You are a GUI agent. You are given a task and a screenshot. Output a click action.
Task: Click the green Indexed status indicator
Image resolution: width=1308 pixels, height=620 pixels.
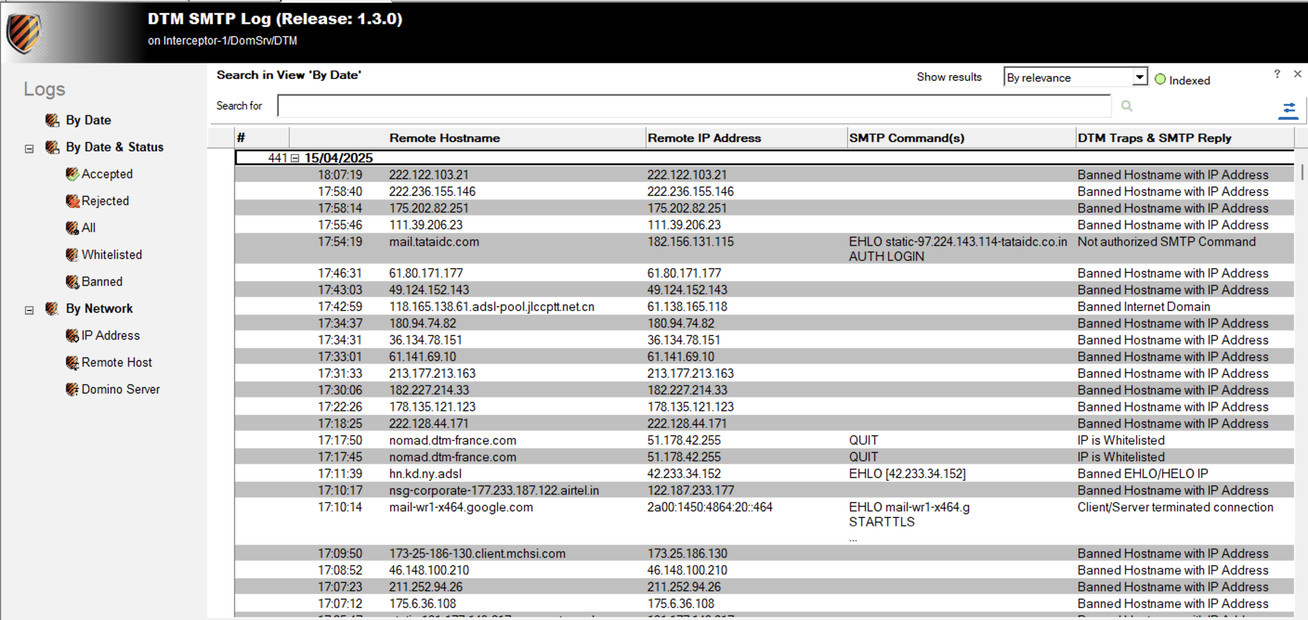pyautogui.click(x=1160, y=79)
